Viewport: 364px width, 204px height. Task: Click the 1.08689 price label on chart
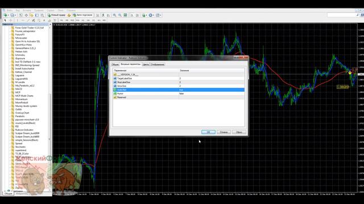342,87
